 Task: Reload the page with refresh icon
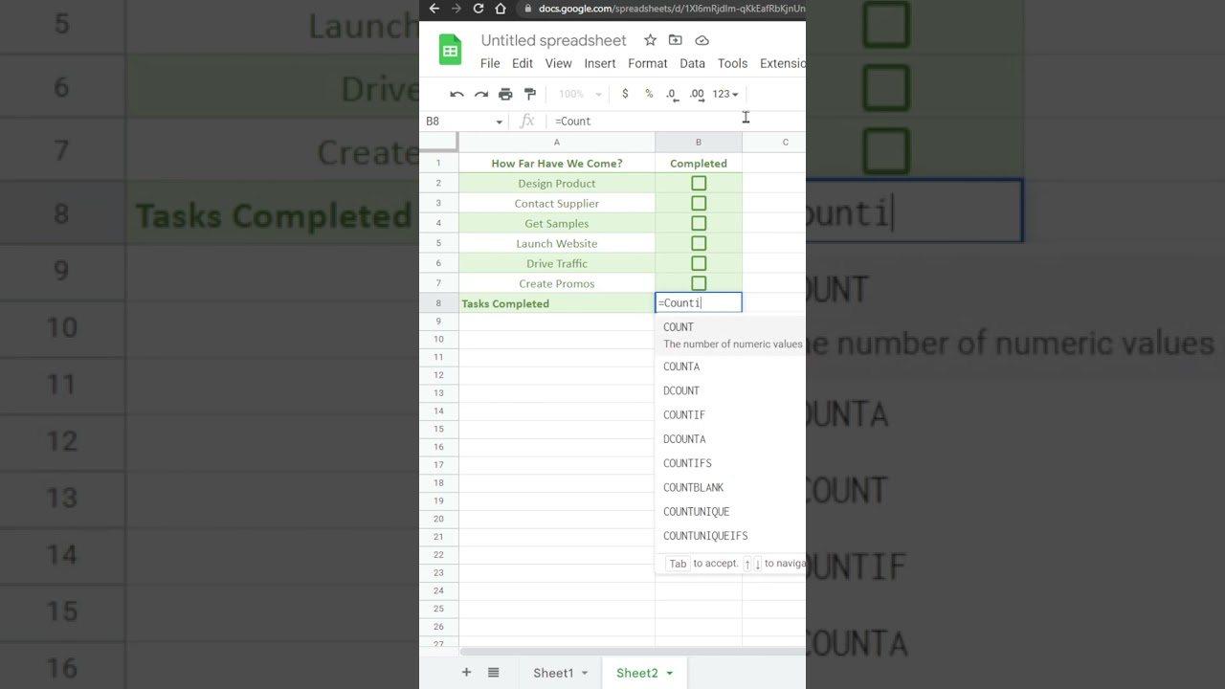point(479,9)
